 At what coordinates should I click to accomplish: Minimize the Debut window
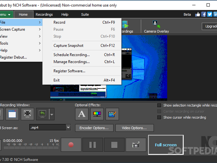(x=194, y=5)
